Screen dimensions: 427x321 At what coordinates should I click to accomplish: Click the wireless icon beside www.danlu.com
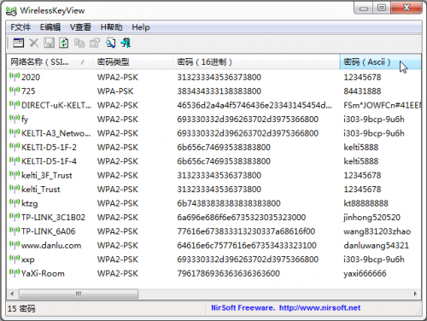coord(15,244)
